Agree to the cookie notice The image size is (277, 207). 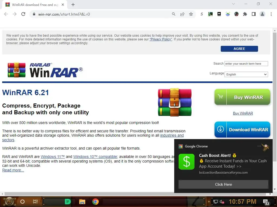[x=239, y=49]
